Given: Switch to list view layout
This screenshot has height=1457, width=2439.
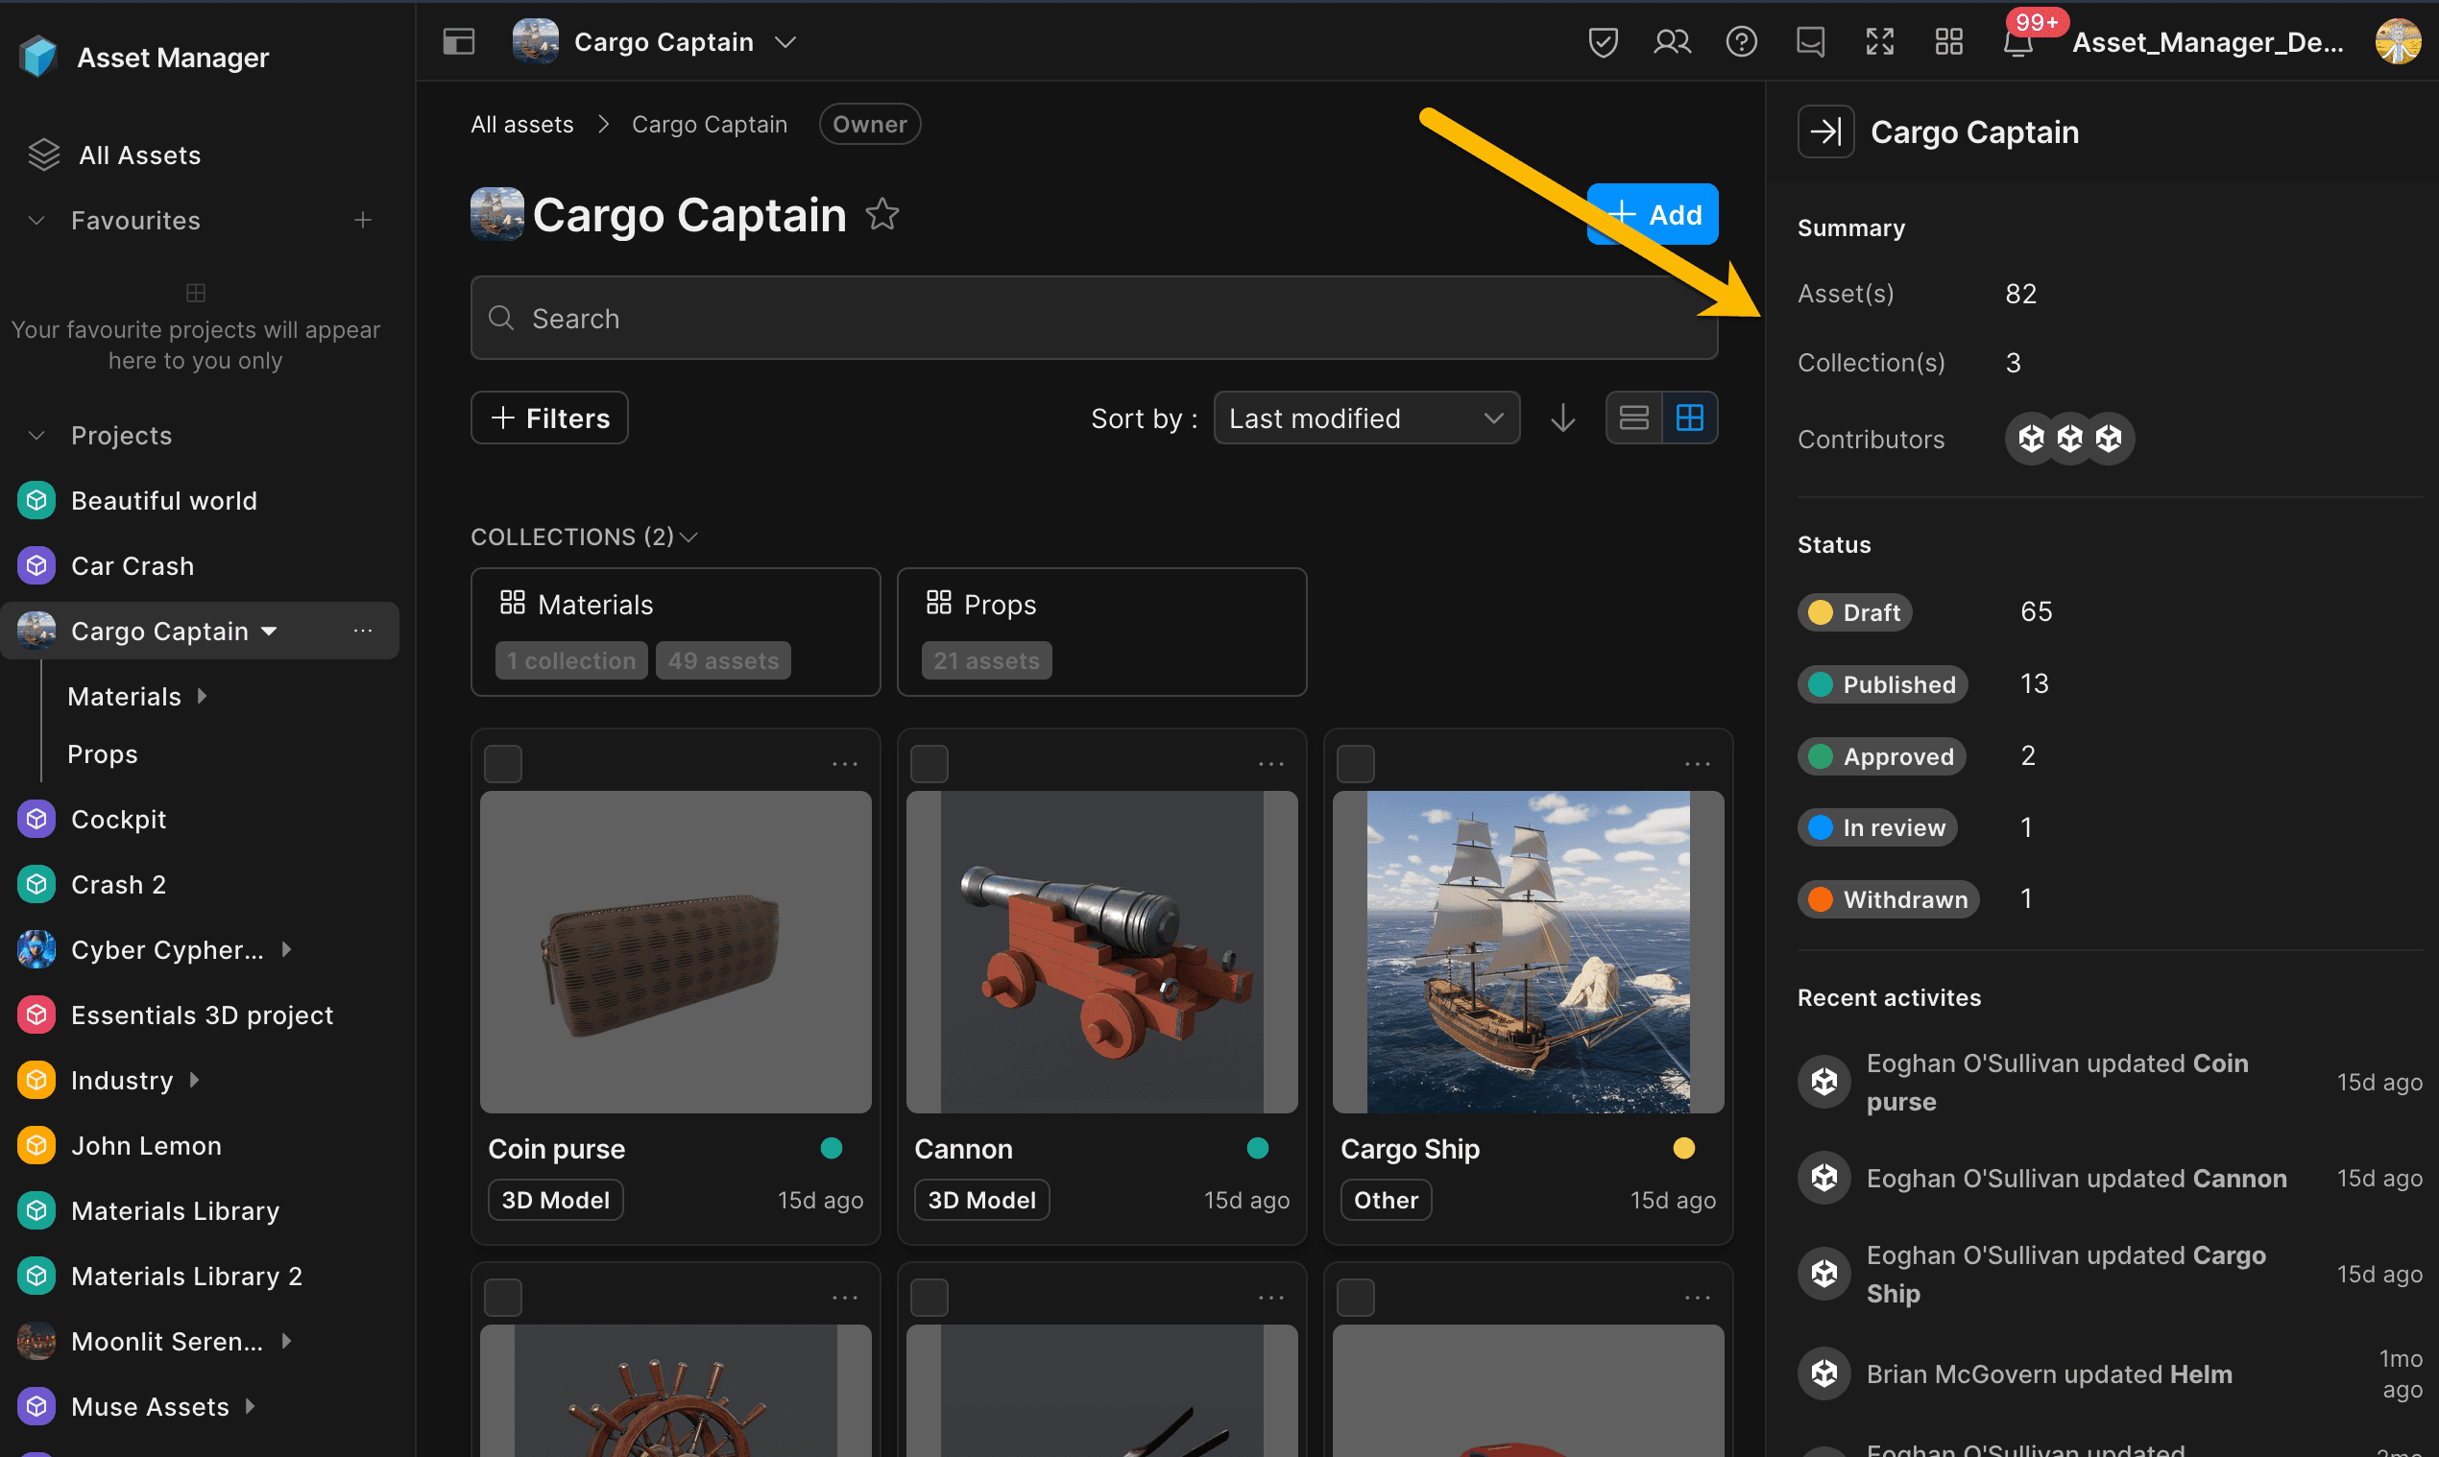Looking at the screenshot, I should point(1633,418).
